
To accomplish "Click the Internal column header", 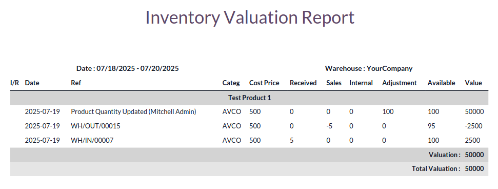I will [361, 83].
